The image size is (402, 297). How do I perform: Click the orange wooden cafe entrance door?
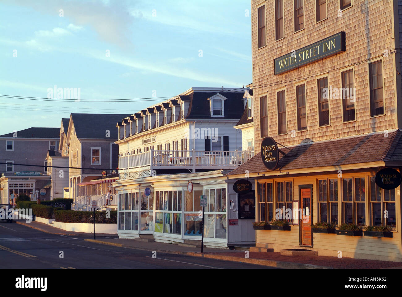pos(306,217)
